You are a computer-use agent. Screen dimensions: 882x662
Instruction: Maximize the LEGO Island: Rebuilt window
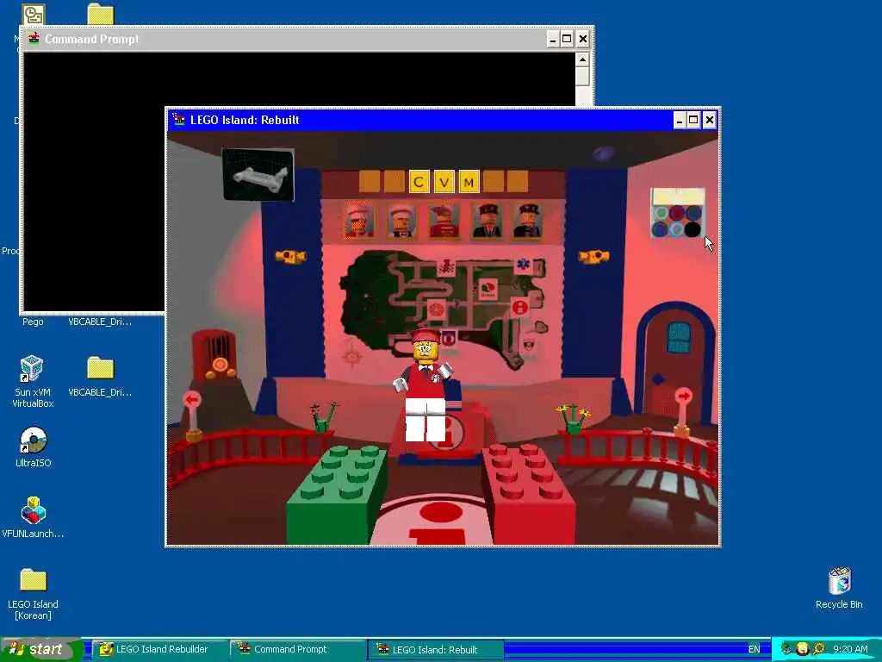coord(693,120)
